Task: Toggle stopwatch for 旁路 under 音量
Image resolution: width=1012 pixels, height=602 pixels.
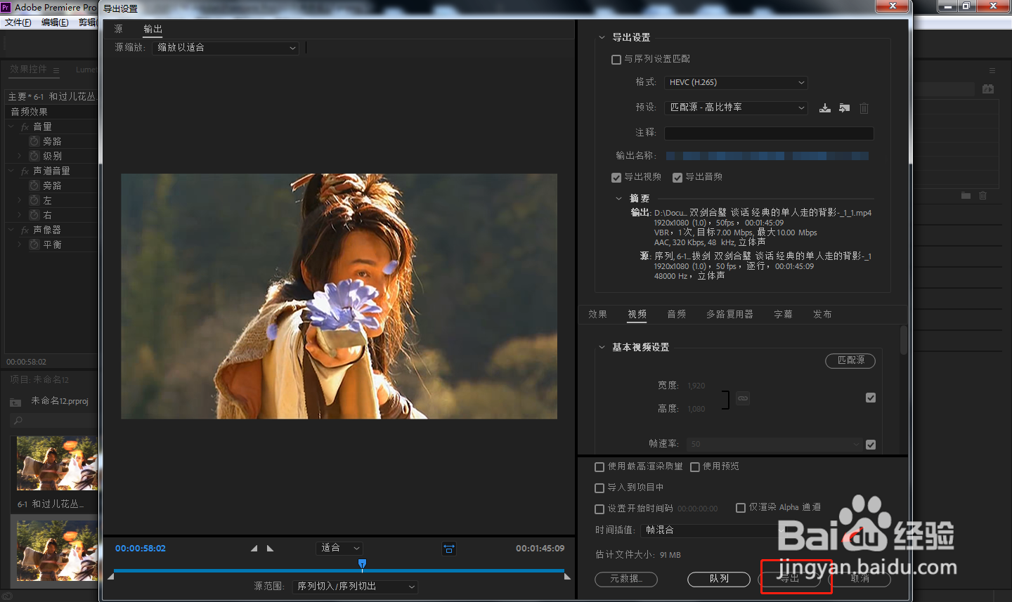Action: [34, 141]
